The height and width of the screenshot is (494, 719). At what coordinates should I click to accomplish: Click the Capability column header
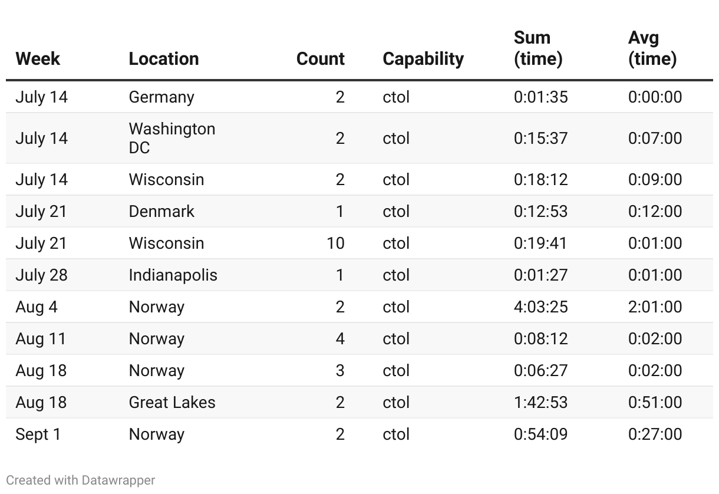click(423, 58)
